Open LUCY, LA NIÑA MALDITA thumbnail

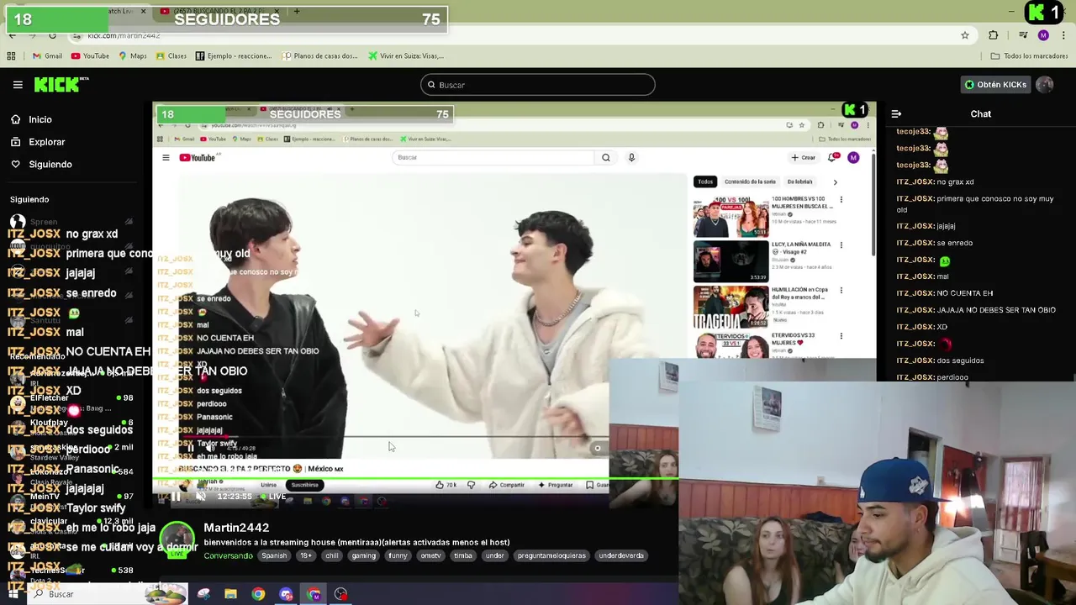(731, 262)
